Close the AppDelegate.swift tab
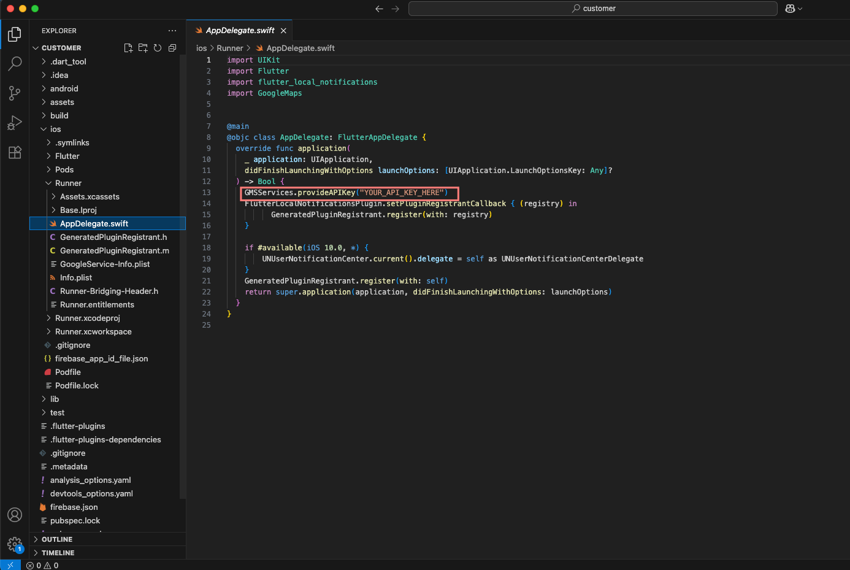The height and width of the screenshot is (570, 850). click(283, 31)
